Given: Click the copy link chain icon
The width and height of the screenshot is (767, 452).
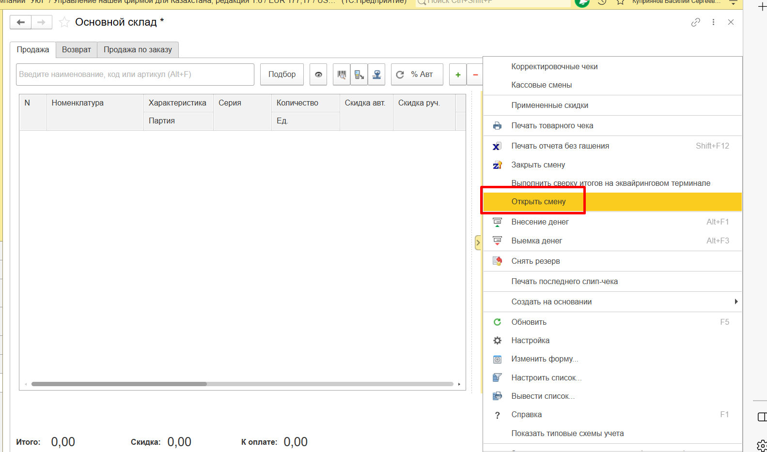Looking at the screenshot, I should tap(695, 22).
